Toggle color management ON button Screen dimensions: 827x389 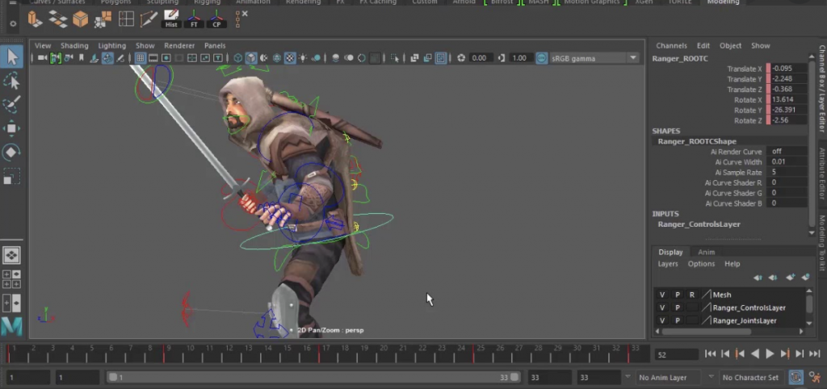(542, 58)
